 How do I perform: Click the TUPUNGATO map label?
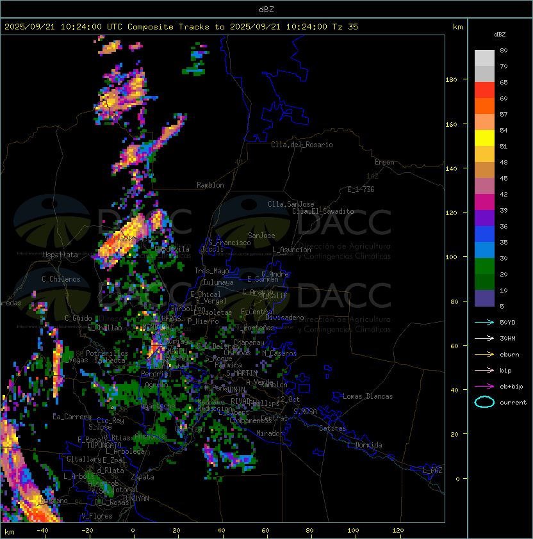pyautogui.click(x=104, y=445)
